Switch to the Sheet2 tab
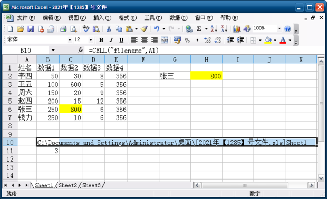 coord(68,185)
